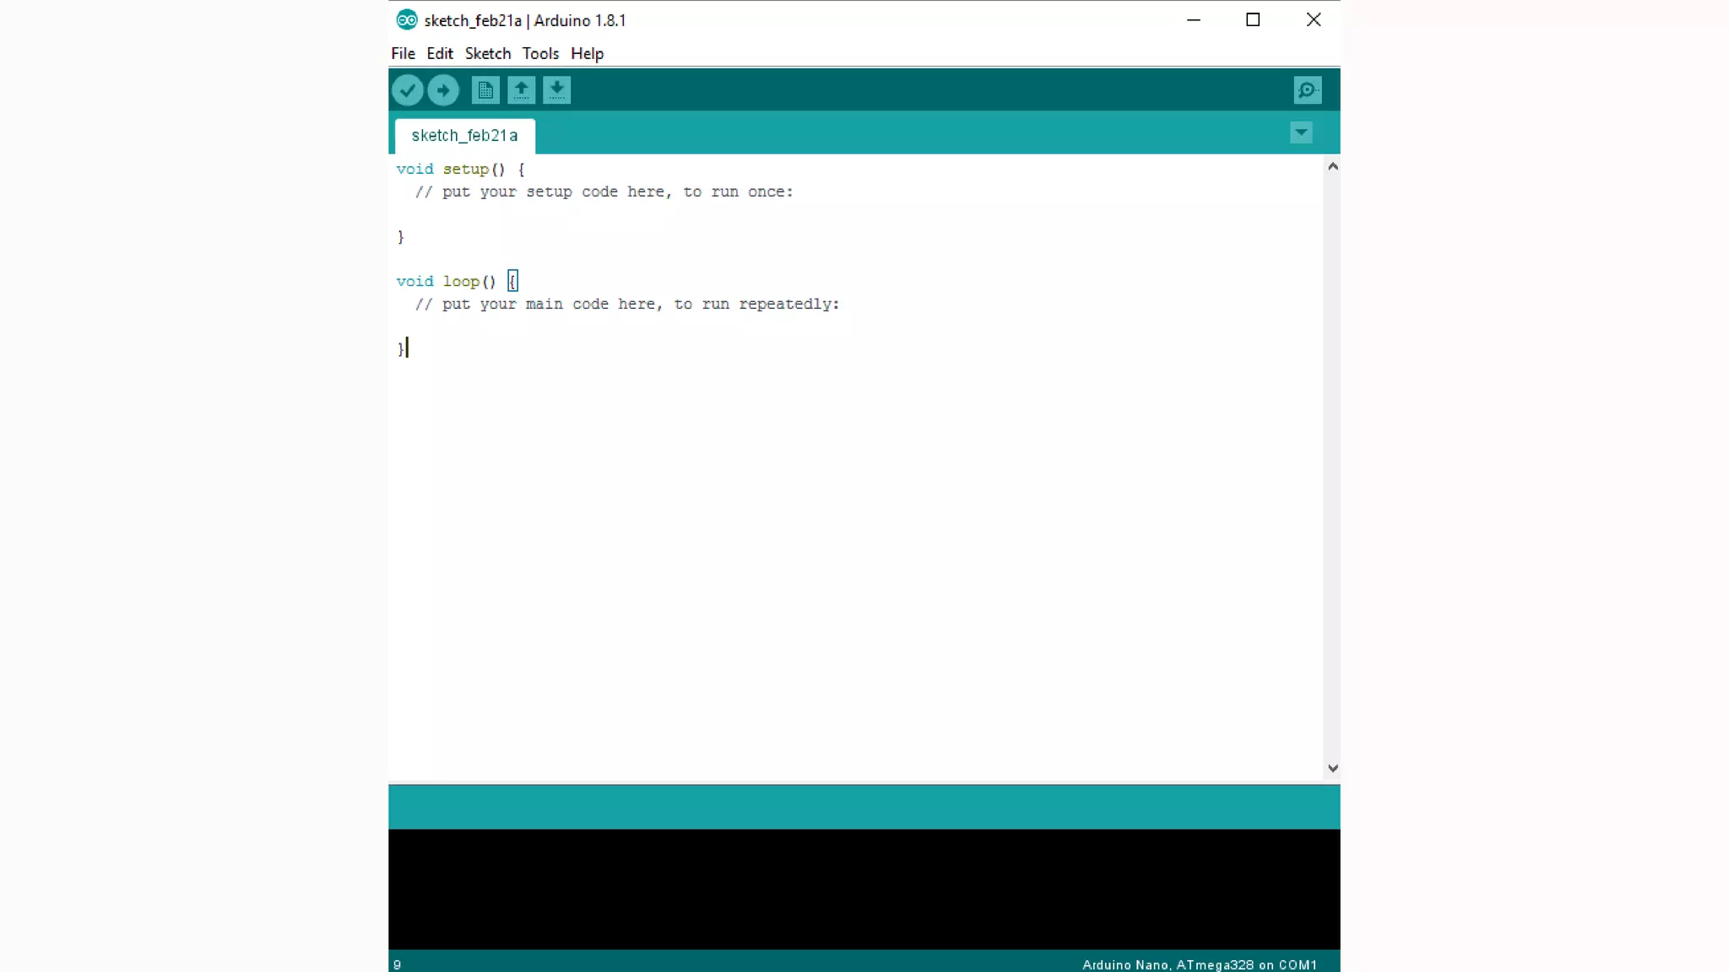Screen dimensions: 1729x972
Task: Click the 'put your setup code here' comment
Action: 604,192
